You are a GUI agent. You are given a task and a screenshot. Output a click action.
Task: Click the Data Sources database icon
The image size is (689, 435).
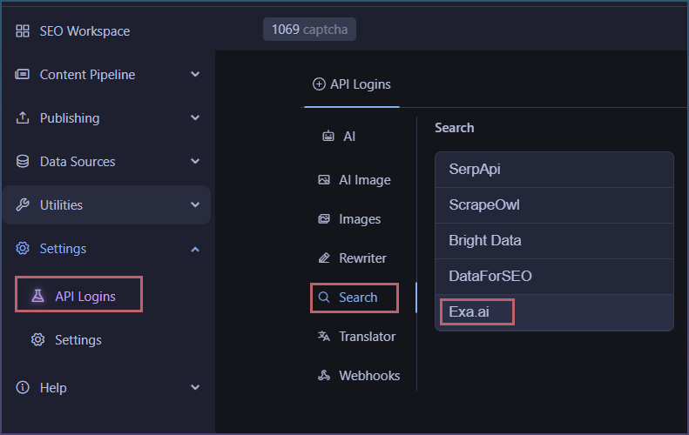(x=23, y=161)
